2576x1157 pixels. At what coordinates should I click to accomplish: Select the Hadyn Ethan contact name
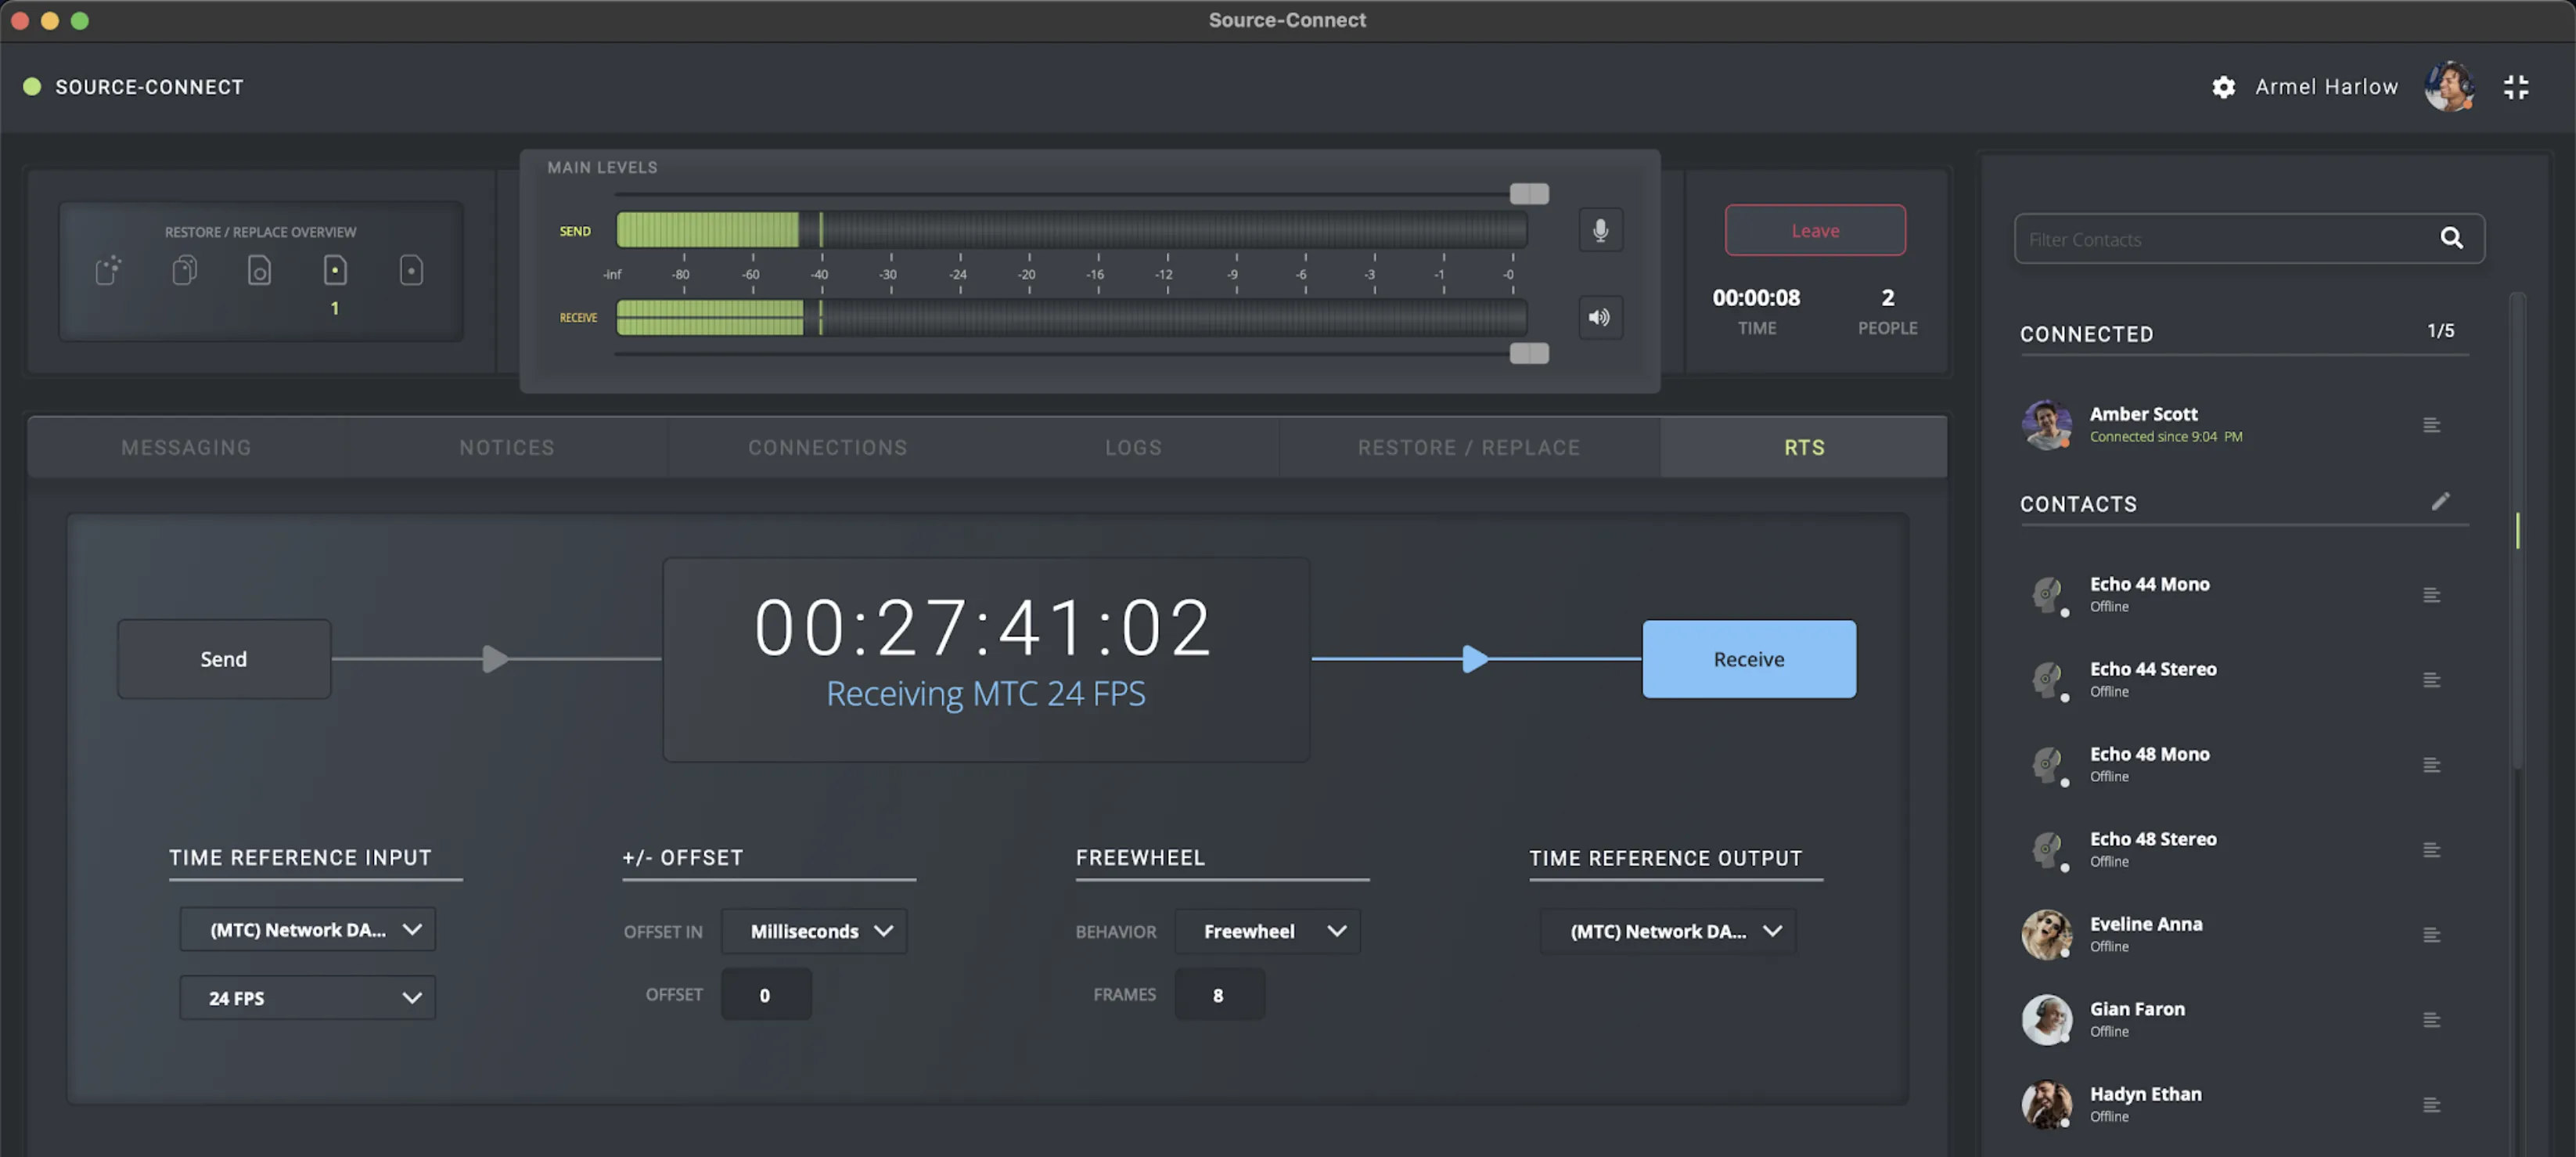click(x=2146, y=1094)
